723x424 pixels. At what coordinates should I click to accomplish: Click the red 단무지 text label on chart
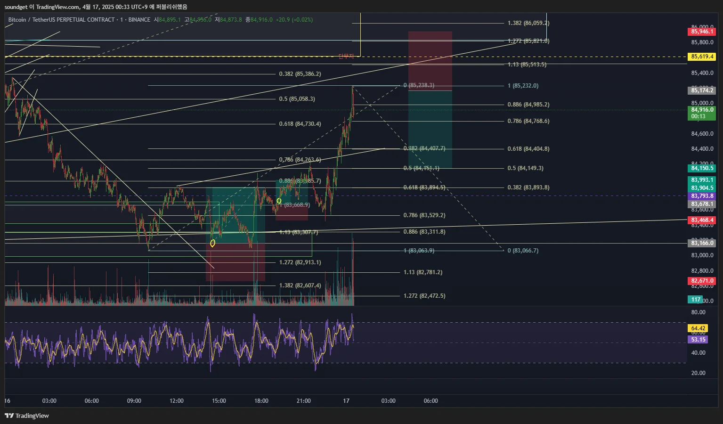click(346, 57)
